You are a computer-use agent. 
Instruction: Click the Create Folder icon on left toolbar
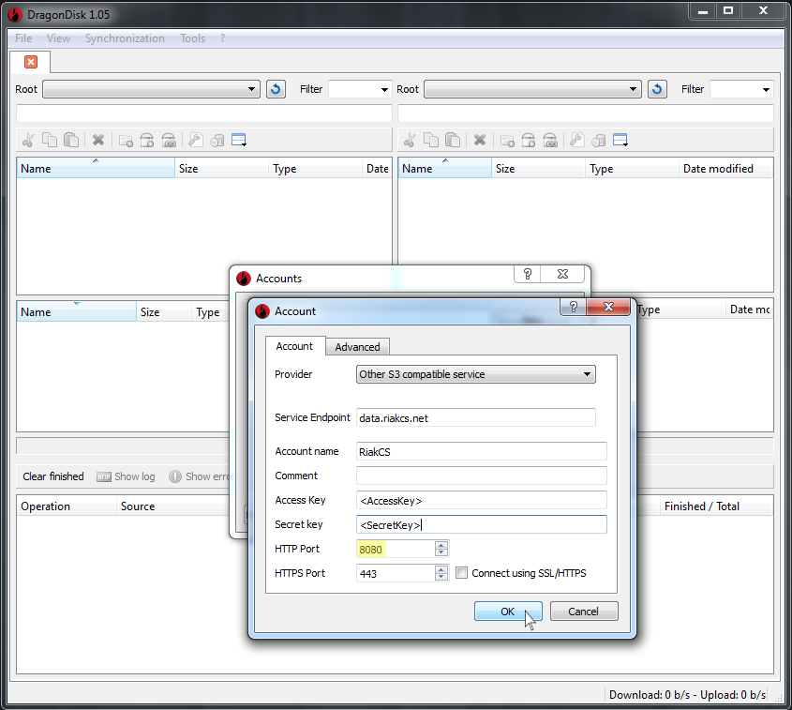[125, 139]
